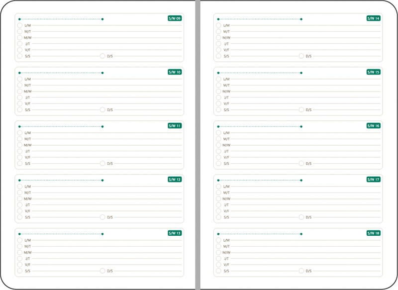
Task: Tick the L/M circle in week 18
Action: pyautogui.click(x=218, y=240)
